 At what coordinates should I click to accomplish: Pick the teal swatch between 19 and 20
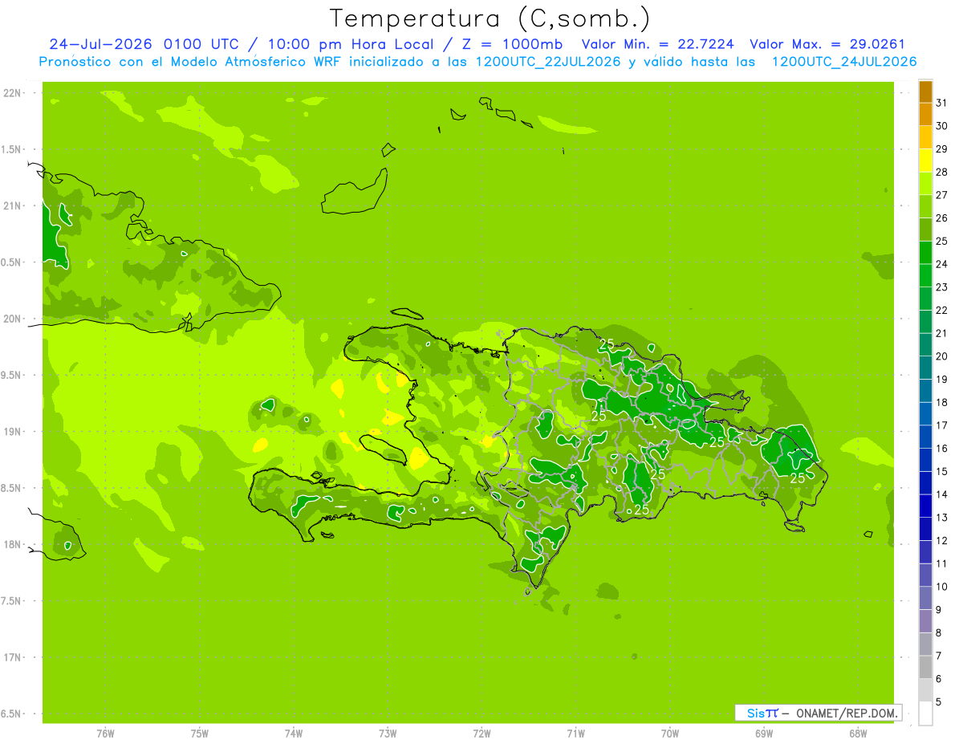925,368
